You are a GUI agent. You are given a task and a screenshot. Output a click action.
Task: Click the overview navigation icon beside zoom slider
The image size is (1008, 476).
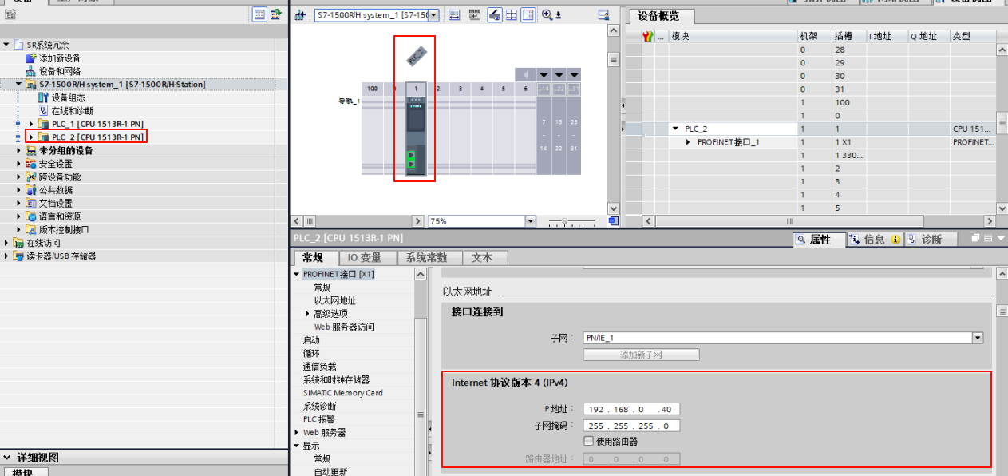(613, 221)
